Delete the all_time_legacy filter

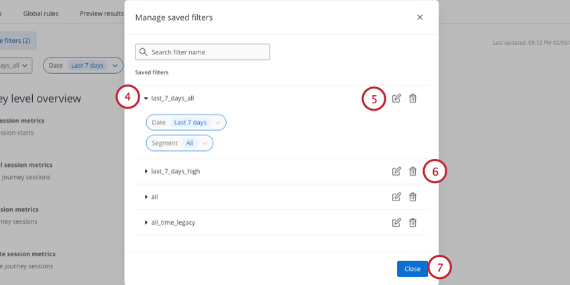[x=412, y=223]
